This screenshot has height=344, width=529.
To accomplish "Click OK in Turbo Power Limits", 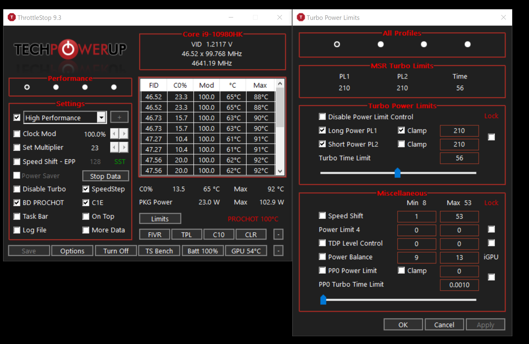I will coord(403,324).
